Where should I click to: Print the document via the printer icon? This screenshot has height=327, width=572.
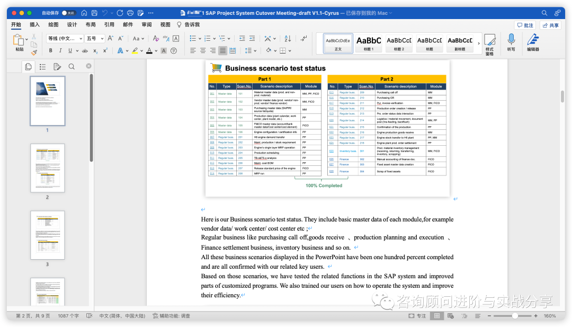tap(130, 13)
